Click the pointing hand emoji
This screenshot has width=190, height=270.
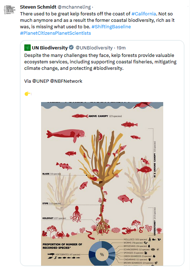(x=27, y=94)
